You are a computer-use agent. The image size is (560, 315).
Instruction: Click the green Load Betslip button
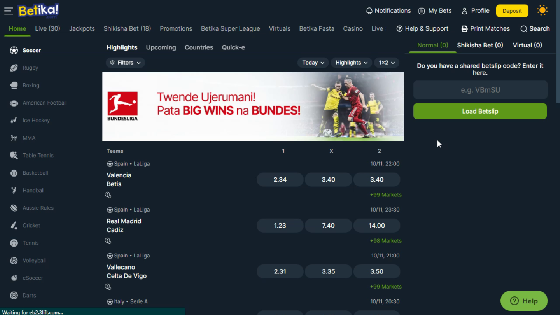click(480, 111)
